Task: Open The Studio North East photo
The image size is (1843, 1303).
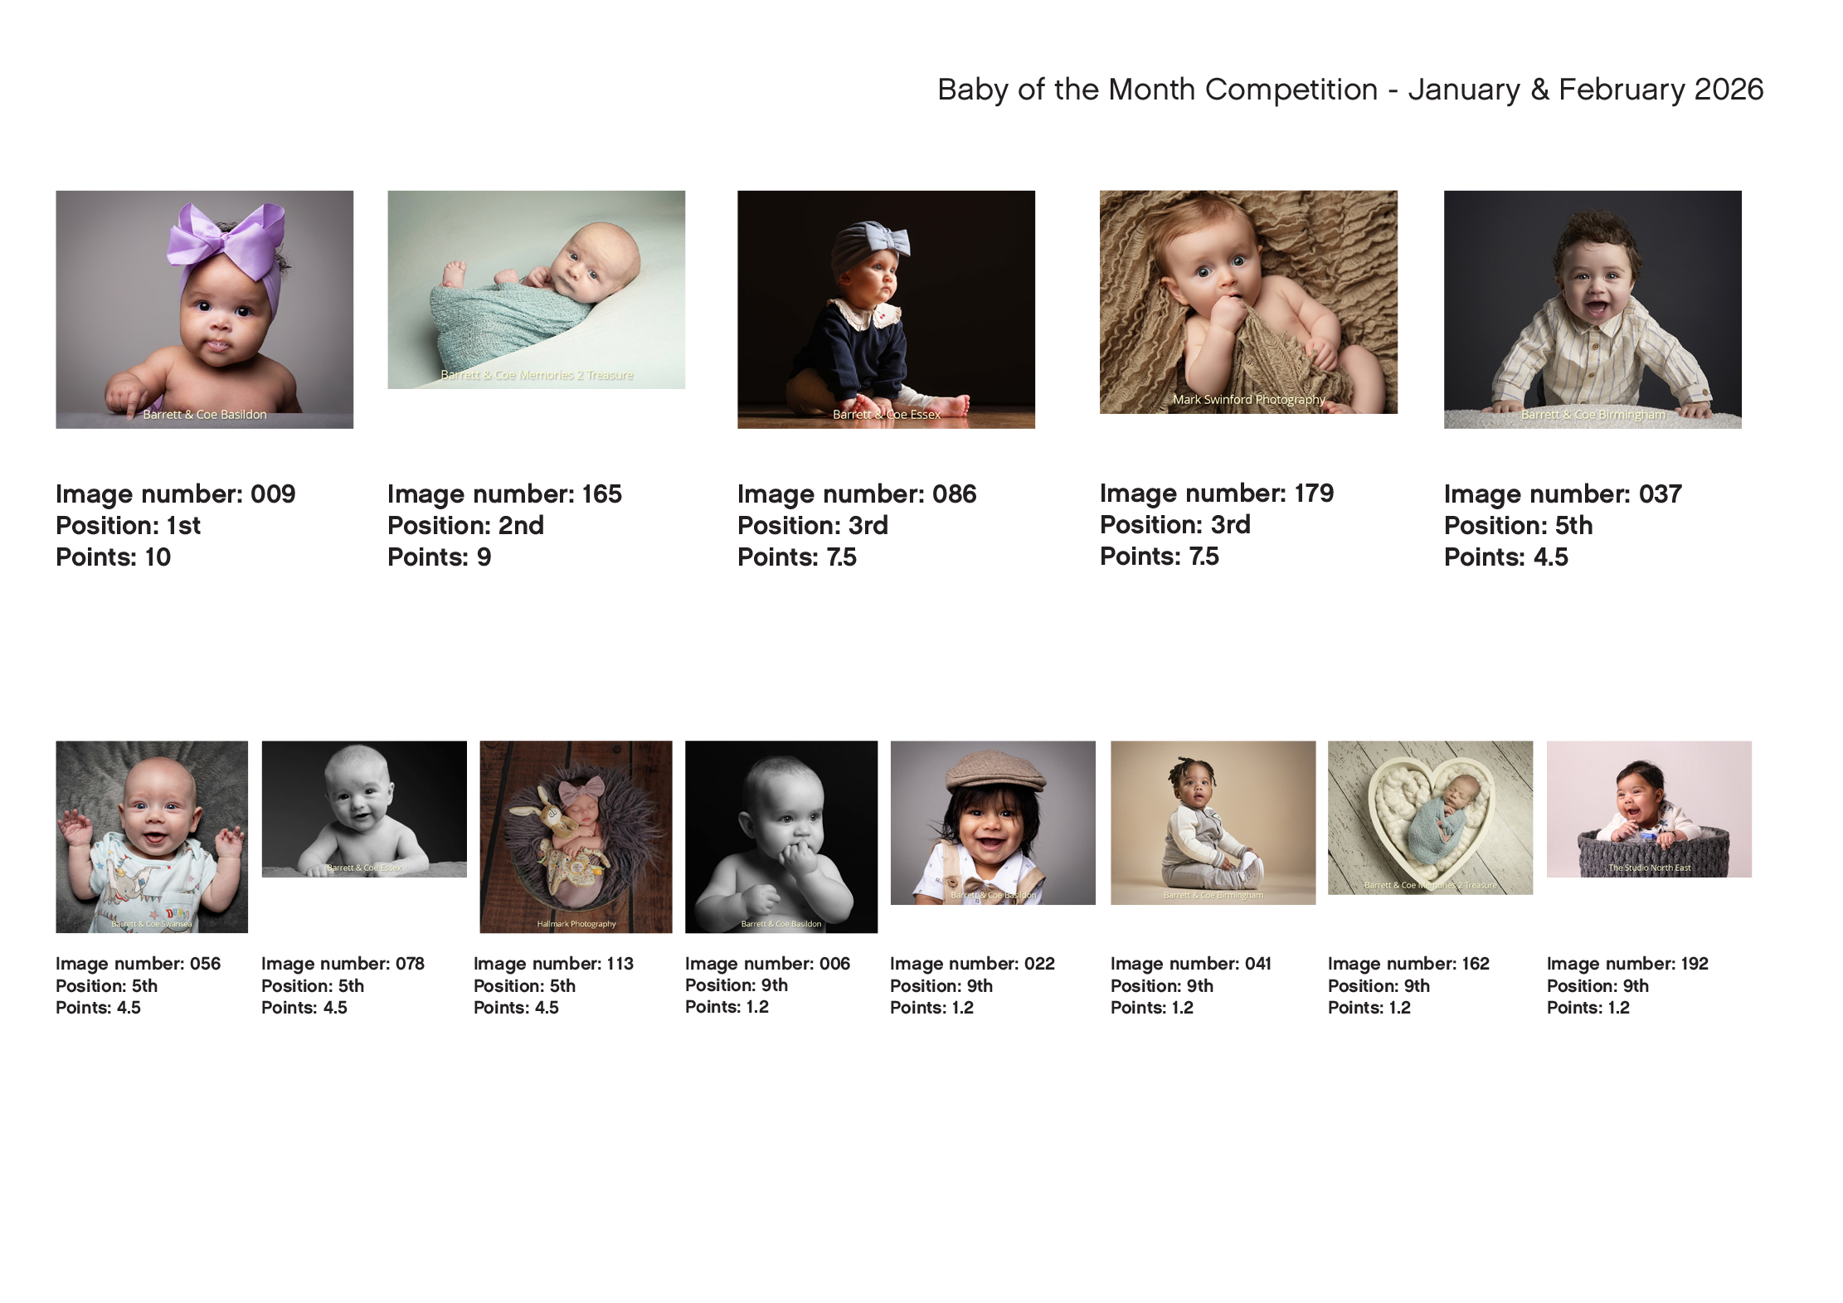Action: click(1649, 809)
